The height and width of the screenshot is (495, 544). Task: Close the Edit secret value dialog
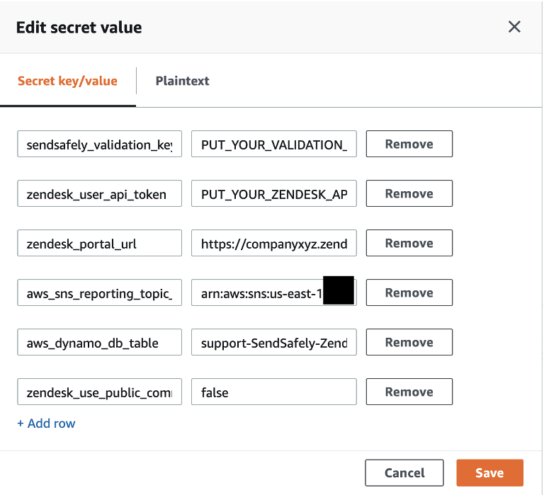click(514, 27)
